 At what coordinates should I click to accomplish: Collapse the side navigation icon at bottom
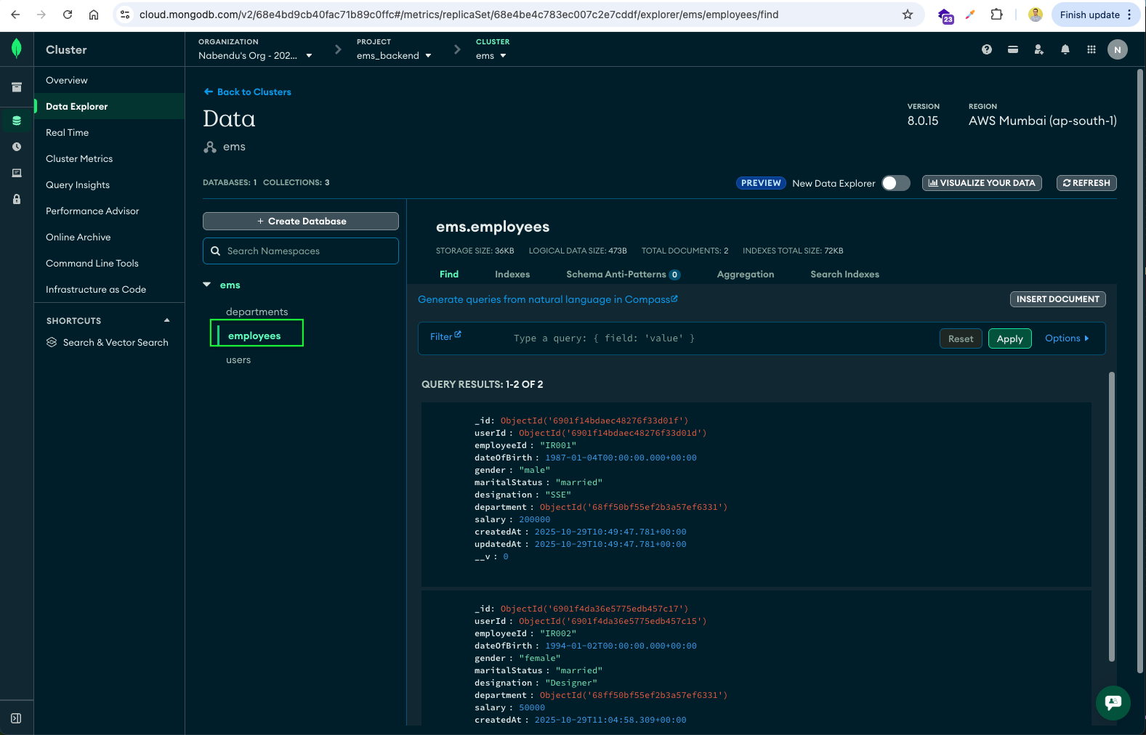click(x=16, y=718)
